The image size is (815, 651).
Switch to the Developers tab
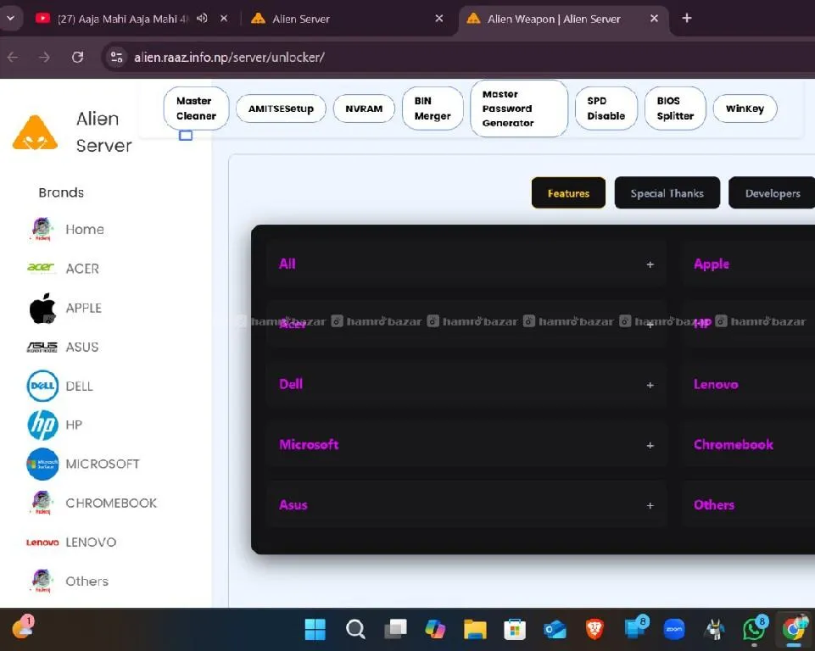[x=772, y=193]
